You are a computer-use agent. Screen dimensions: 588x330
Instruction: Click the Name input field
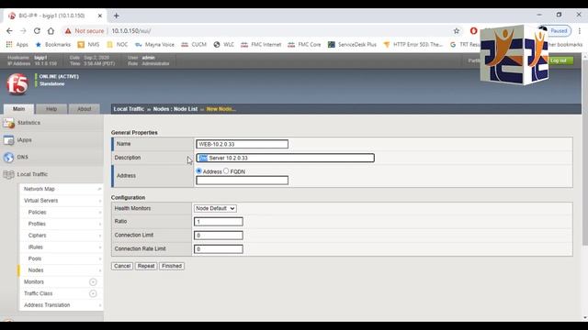[242, 144]
